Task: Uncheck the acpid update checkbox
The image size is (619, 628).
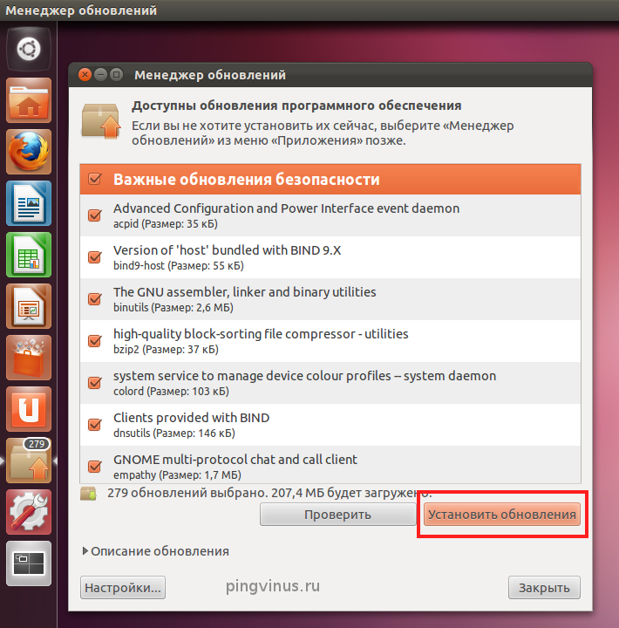Action: point(95,215)
